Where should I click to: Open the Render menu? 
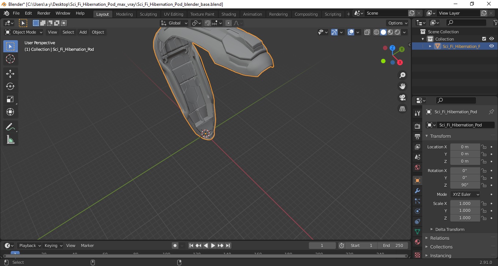coord(44,13)
